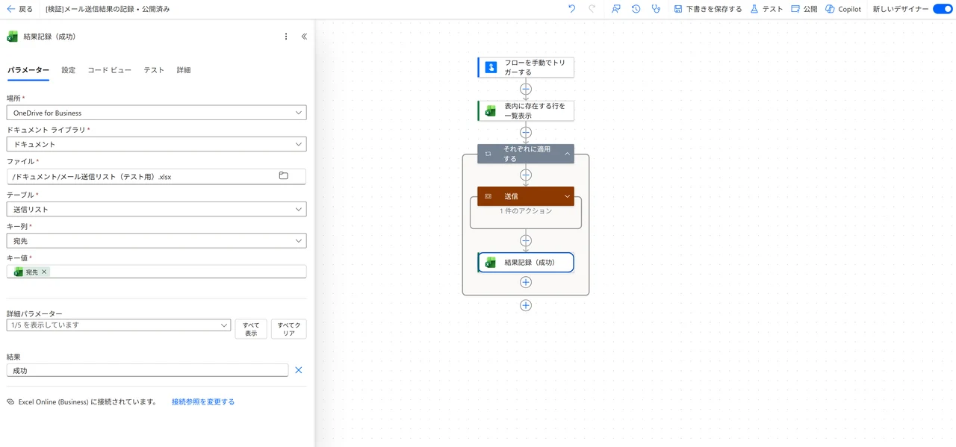Click 接続参照を変更する link
This screenshot has width=956, height=447.
coord(203,401)
